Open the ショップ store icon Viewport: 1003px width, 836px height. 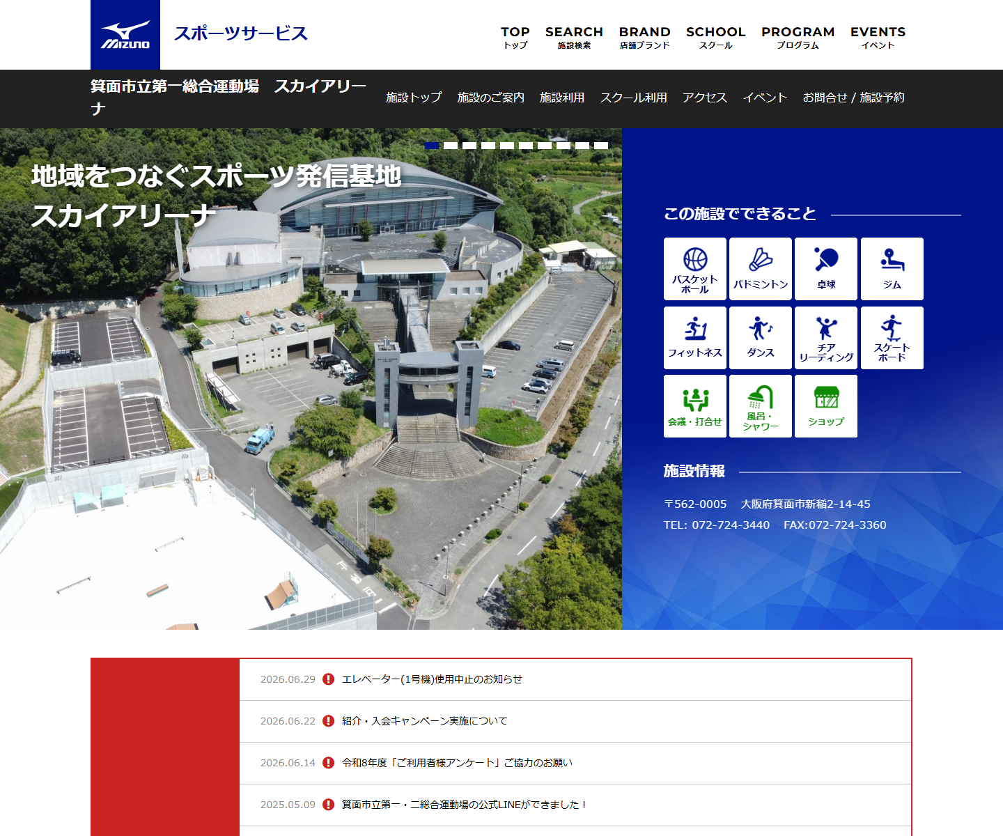tap(826, 406)
